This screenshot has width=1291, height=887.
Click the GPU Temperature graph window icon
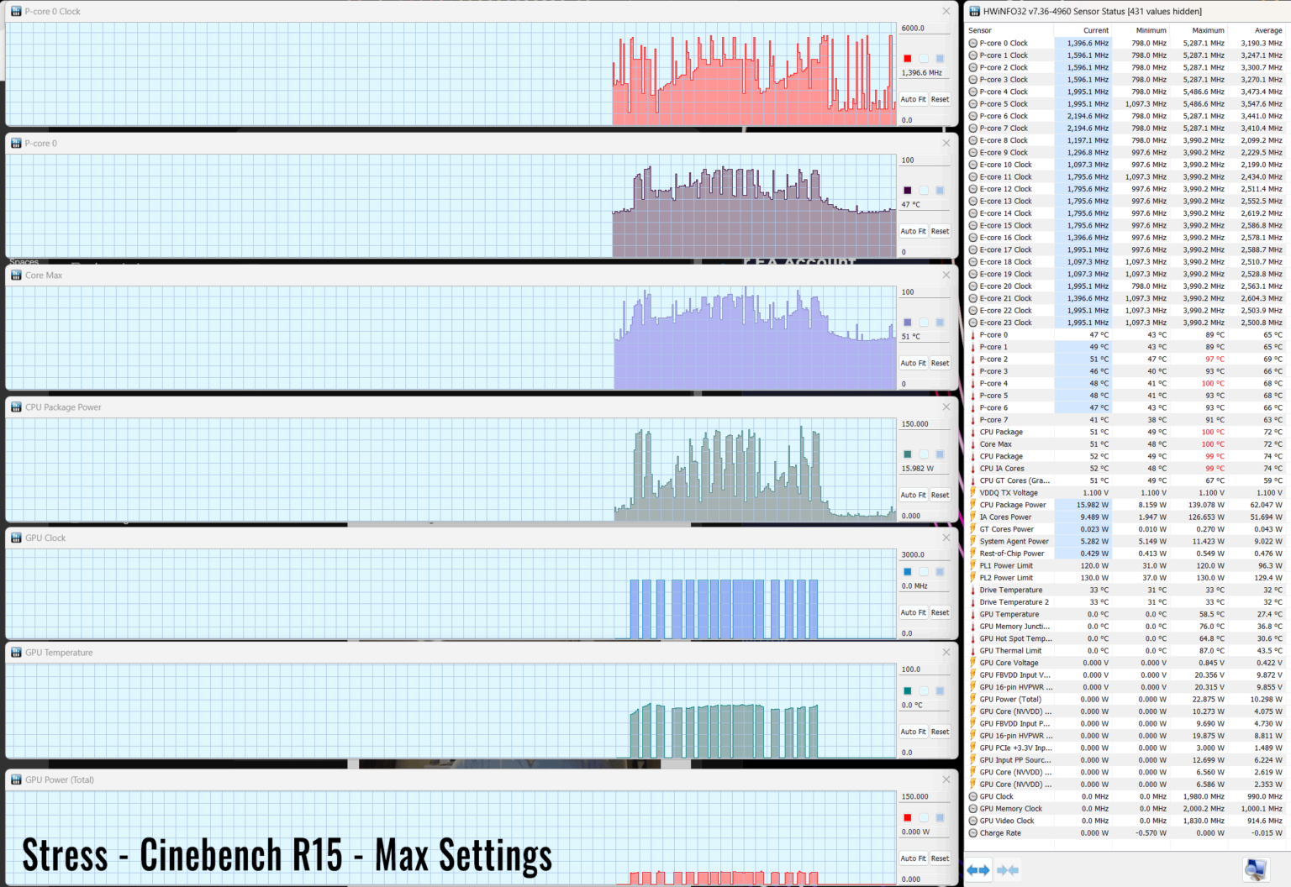16,653
